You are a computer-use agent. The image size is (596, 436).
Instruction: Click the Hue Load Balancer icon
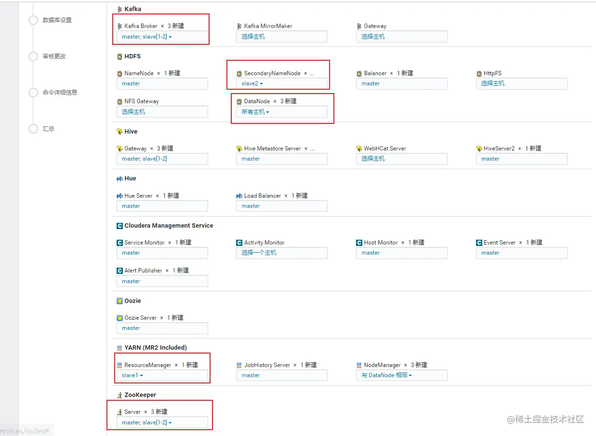(239, 196)
